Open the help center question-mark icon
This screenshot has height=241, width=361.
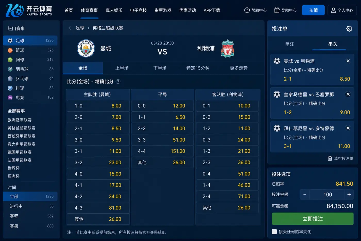click(247, 10)
